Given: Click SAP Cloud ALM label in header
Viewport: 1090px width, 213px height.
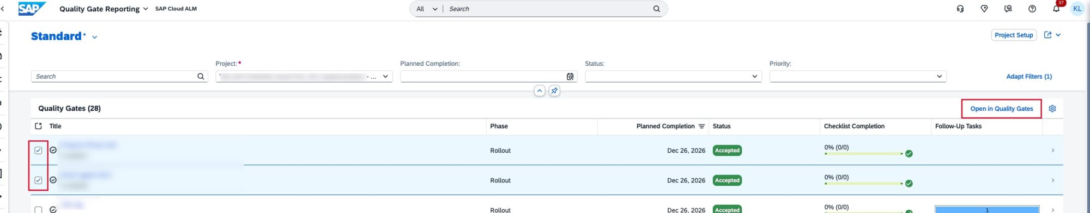Looking at the screenshot, I should pyautogui.click(x=176, y=9).
